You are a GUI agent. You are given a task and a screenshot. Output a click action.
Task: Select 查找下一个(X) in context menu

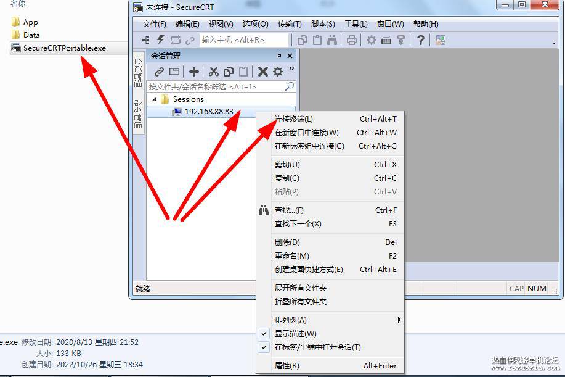[330, 224]
